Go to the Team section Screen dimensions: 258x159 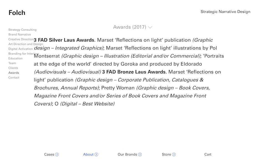click(12, 63)
